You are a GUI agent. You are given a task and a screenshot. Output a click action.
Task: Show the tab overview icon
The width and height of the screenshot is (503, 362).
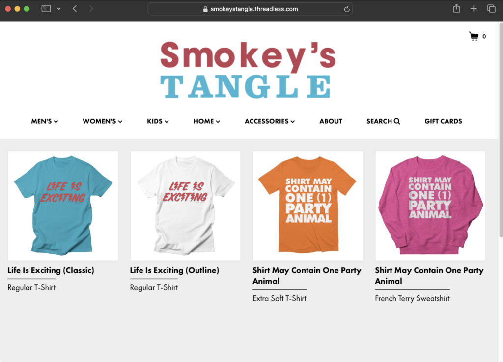[x=491, y=9]
